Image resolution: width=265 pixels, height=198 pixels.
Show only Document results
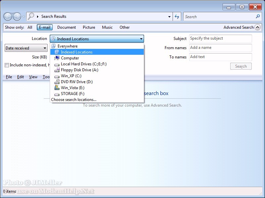66,27
